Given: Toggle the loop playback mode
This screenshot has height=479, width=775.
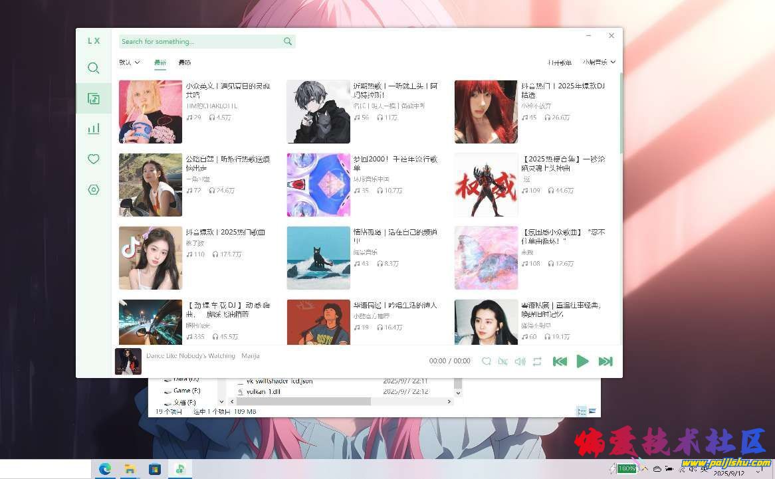Looking at the screenshot, I should 537,361.
